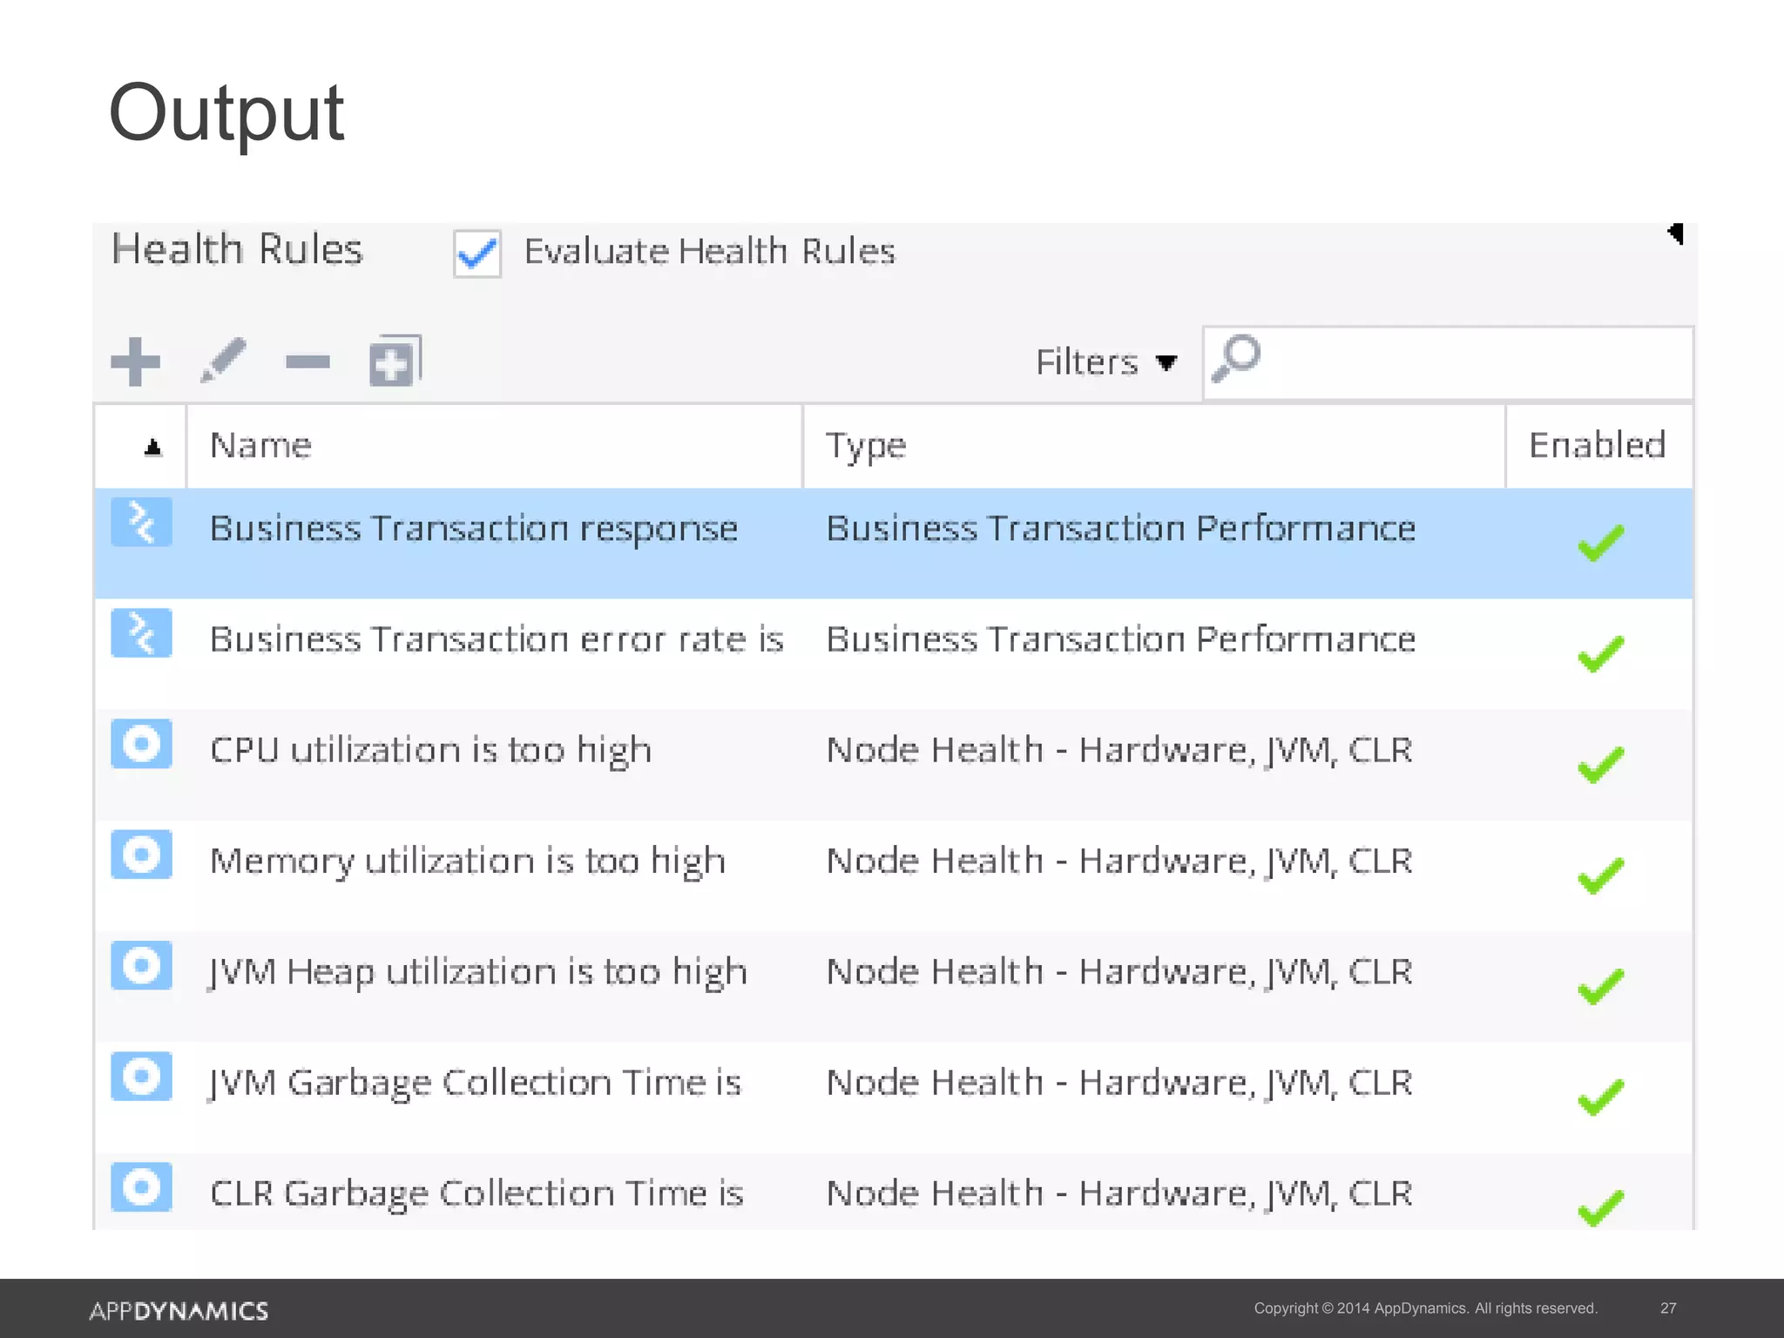Select CLR Garbage Collection Time rule
Image resolution: width=1784 pixels, height=1338 pixels.
pyautogui.click(x=476, y=1193)
